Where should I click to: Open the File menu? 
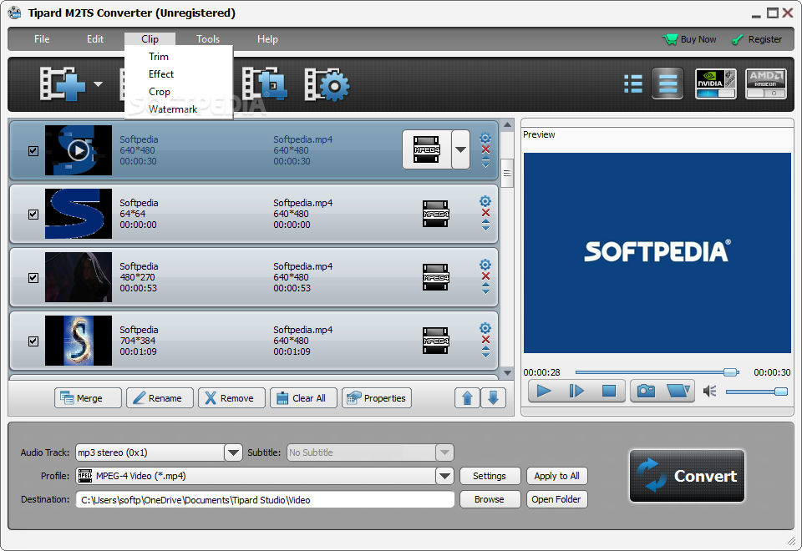coord(42,39)
